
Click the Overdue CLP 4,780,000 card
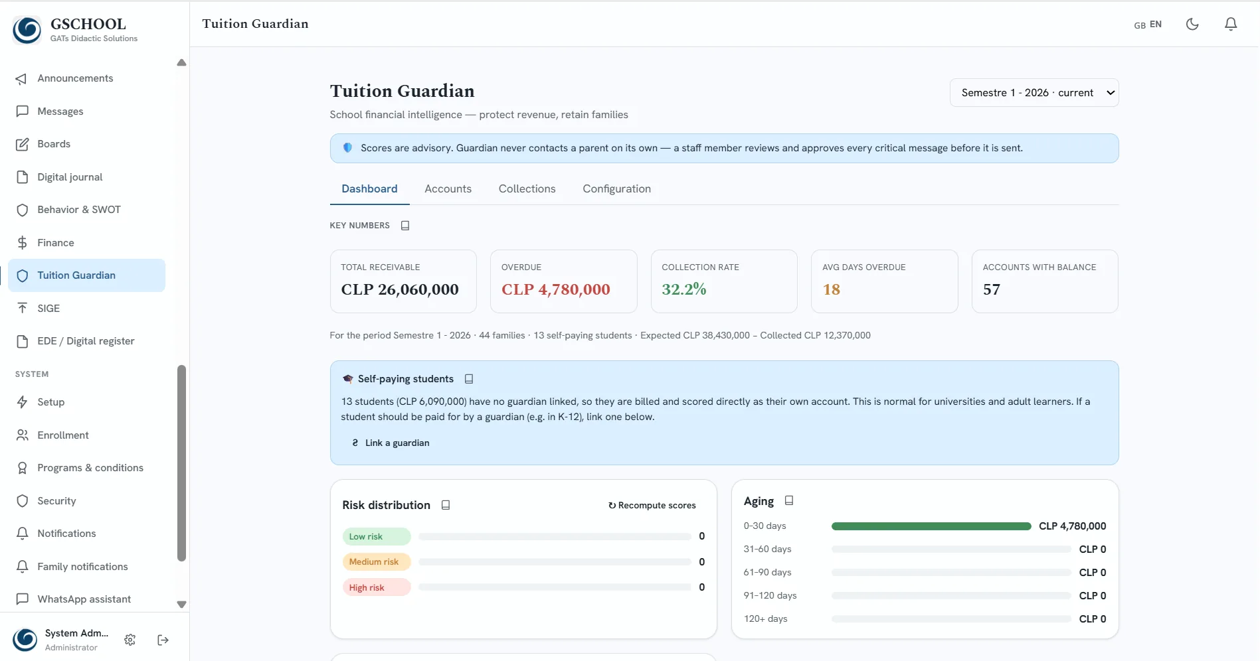point(563,281)
